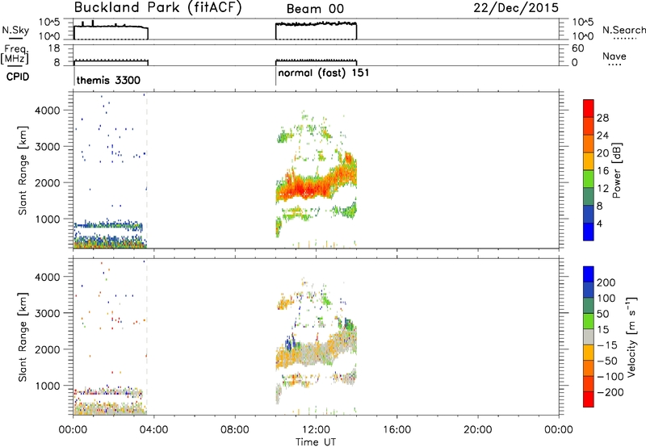
Task: Click the "-15" label on Velocity color bar
Action: (607, 345)
